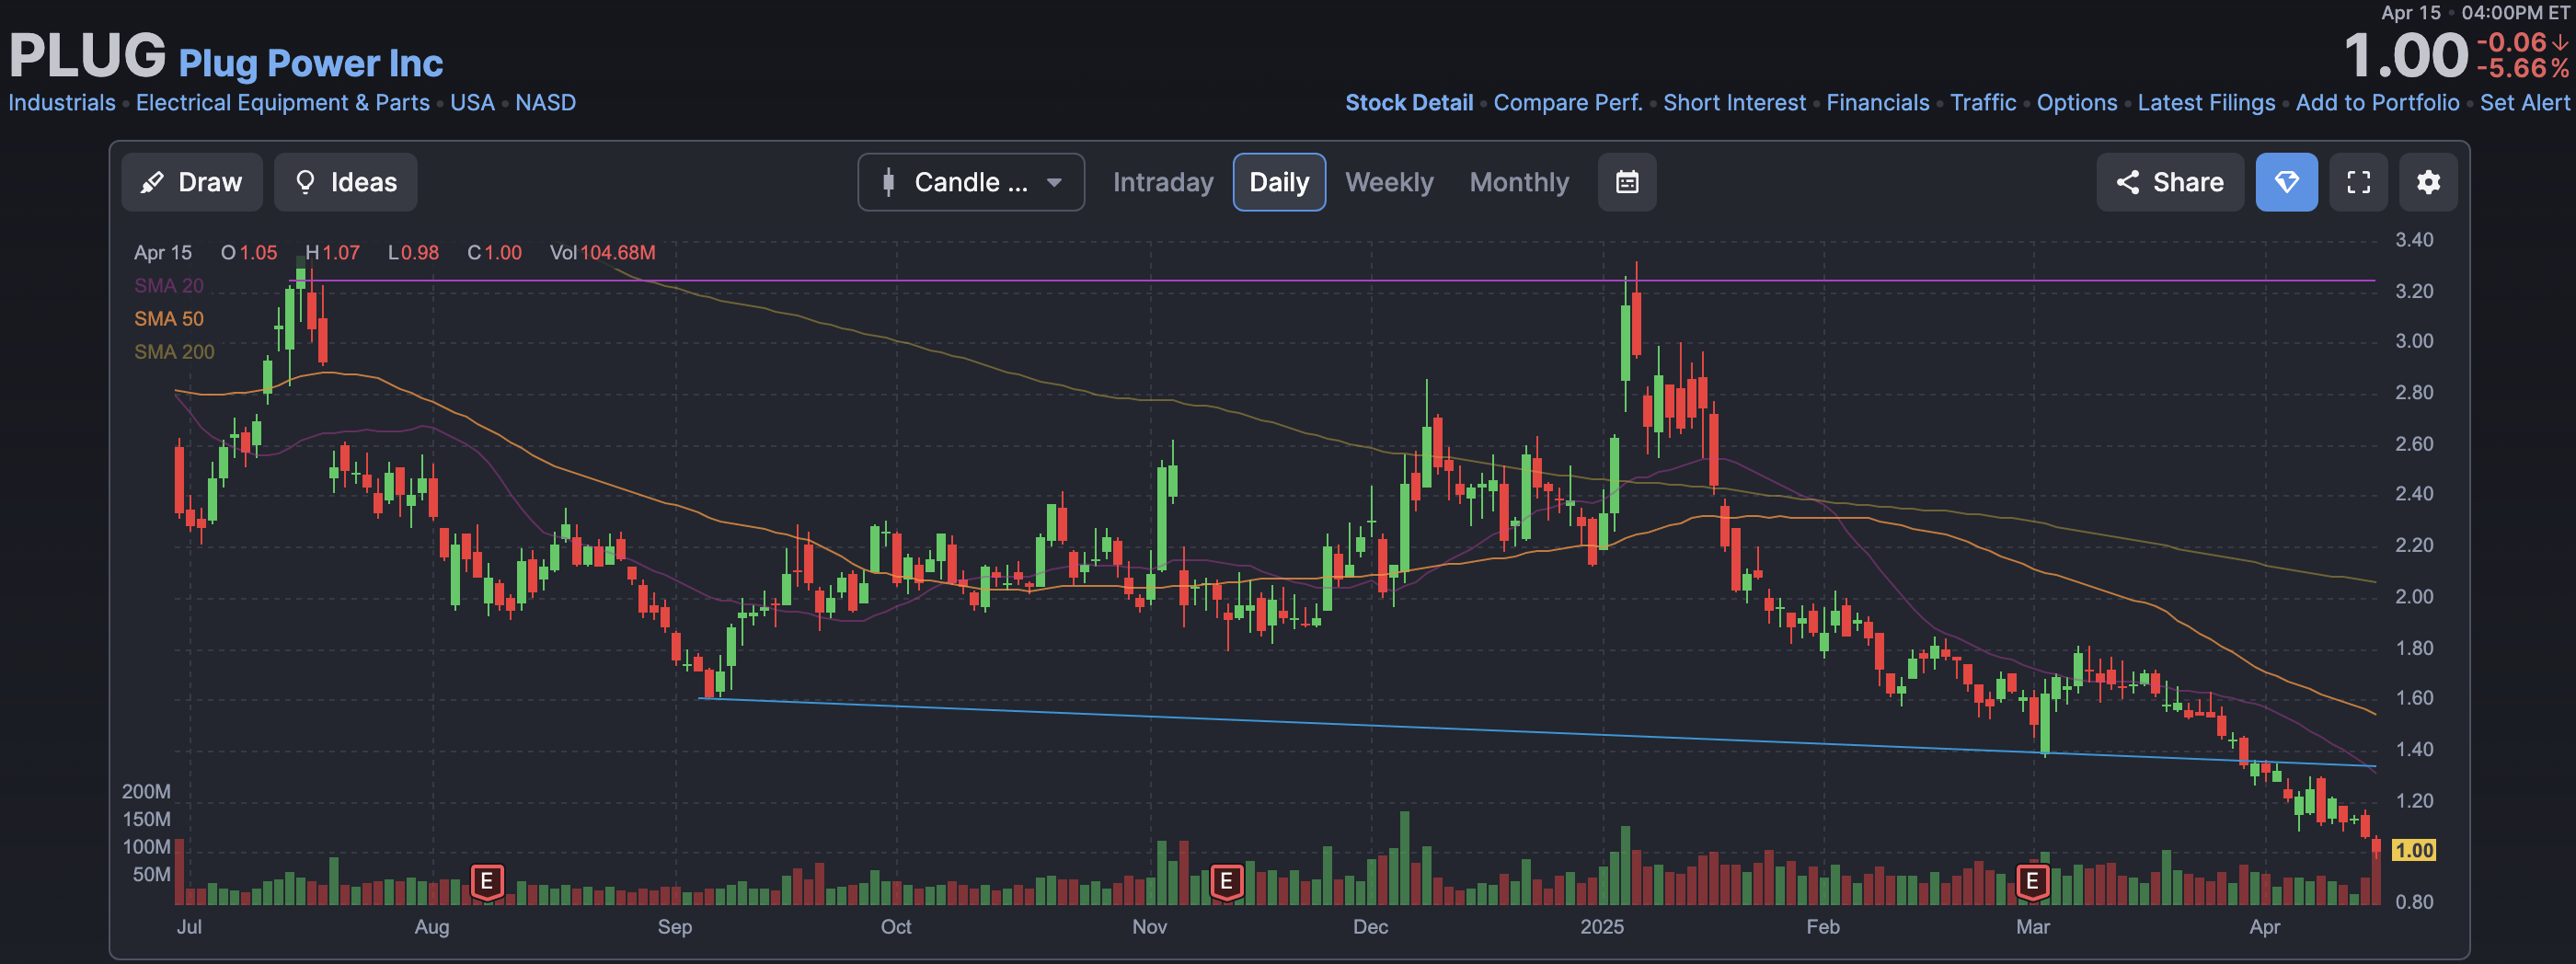Open Latest Filings
The width and height of the screenshot is (2576, 964).
2206,103
